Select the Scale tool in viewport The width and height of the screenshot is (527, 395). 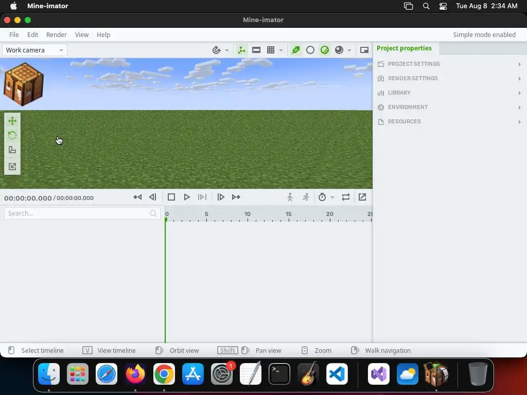point(12,150)
